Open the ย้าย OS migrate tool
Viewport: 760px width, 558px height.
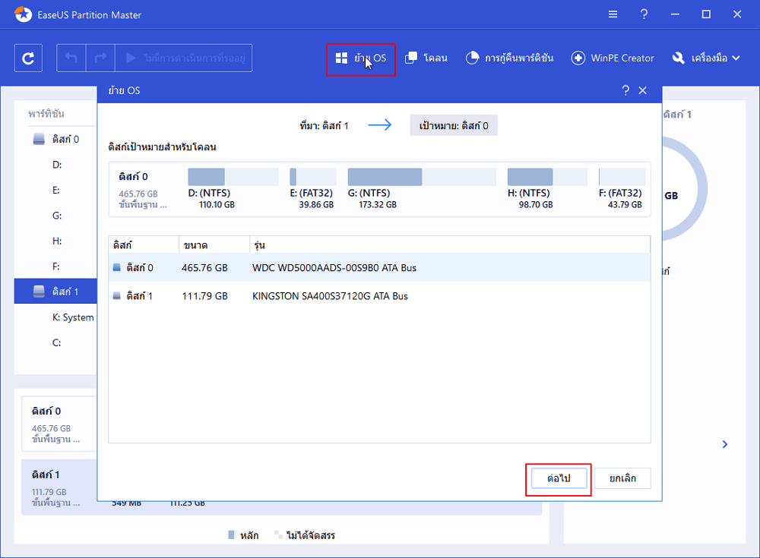[x=360, y=59]
